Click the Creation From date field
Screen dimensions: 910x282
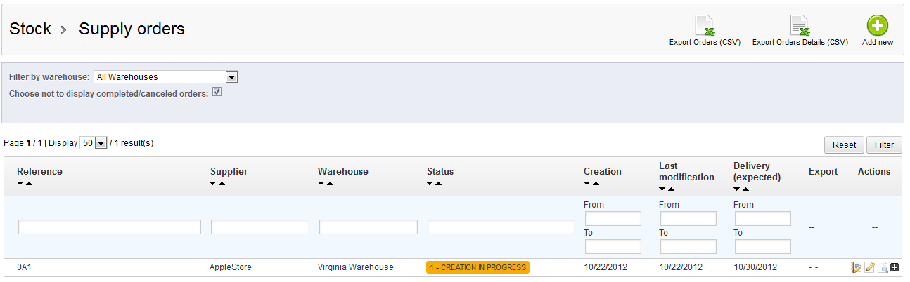[613, 219]
